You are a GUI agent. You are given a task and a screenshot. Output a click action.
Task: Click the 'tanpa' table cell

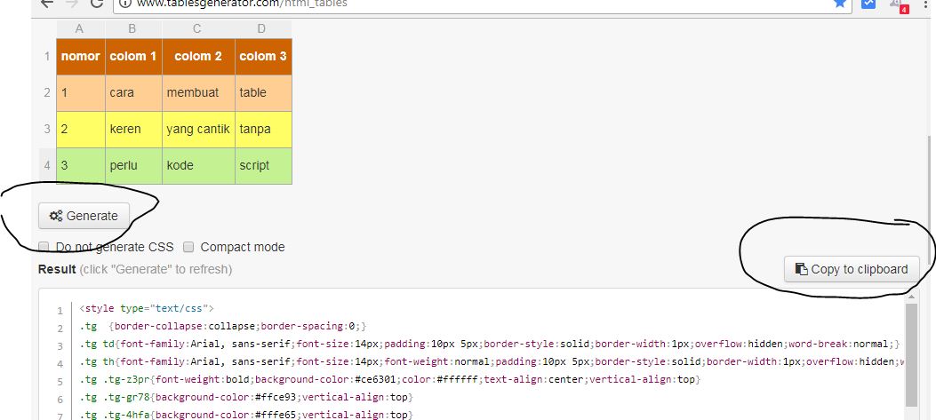pyautogui.click(x=263, y=130)
